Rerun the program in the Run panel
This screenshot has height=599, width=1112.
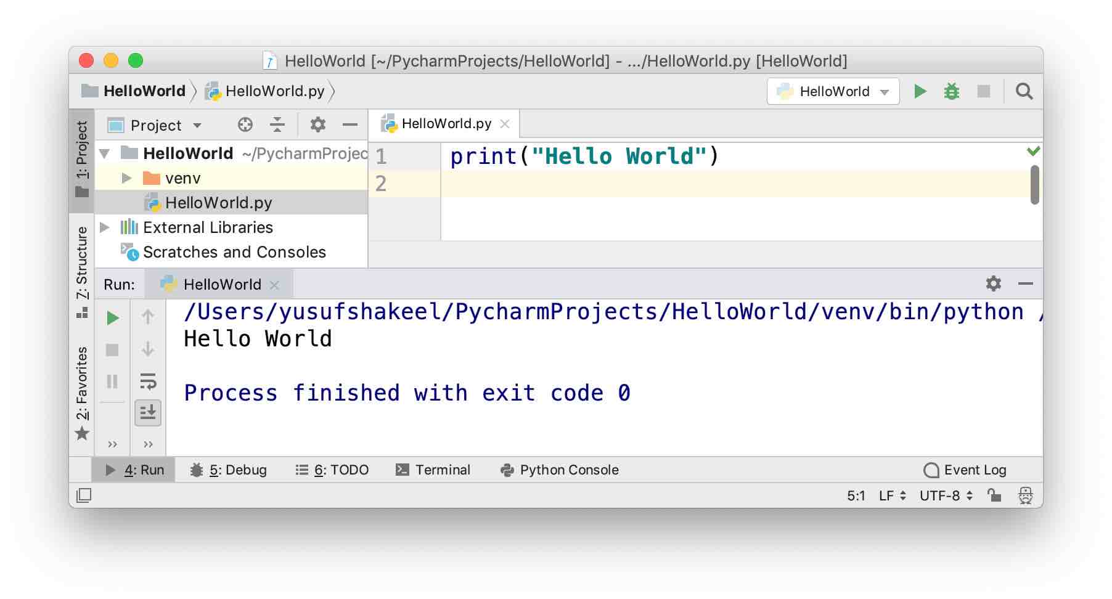pos(113,317)
